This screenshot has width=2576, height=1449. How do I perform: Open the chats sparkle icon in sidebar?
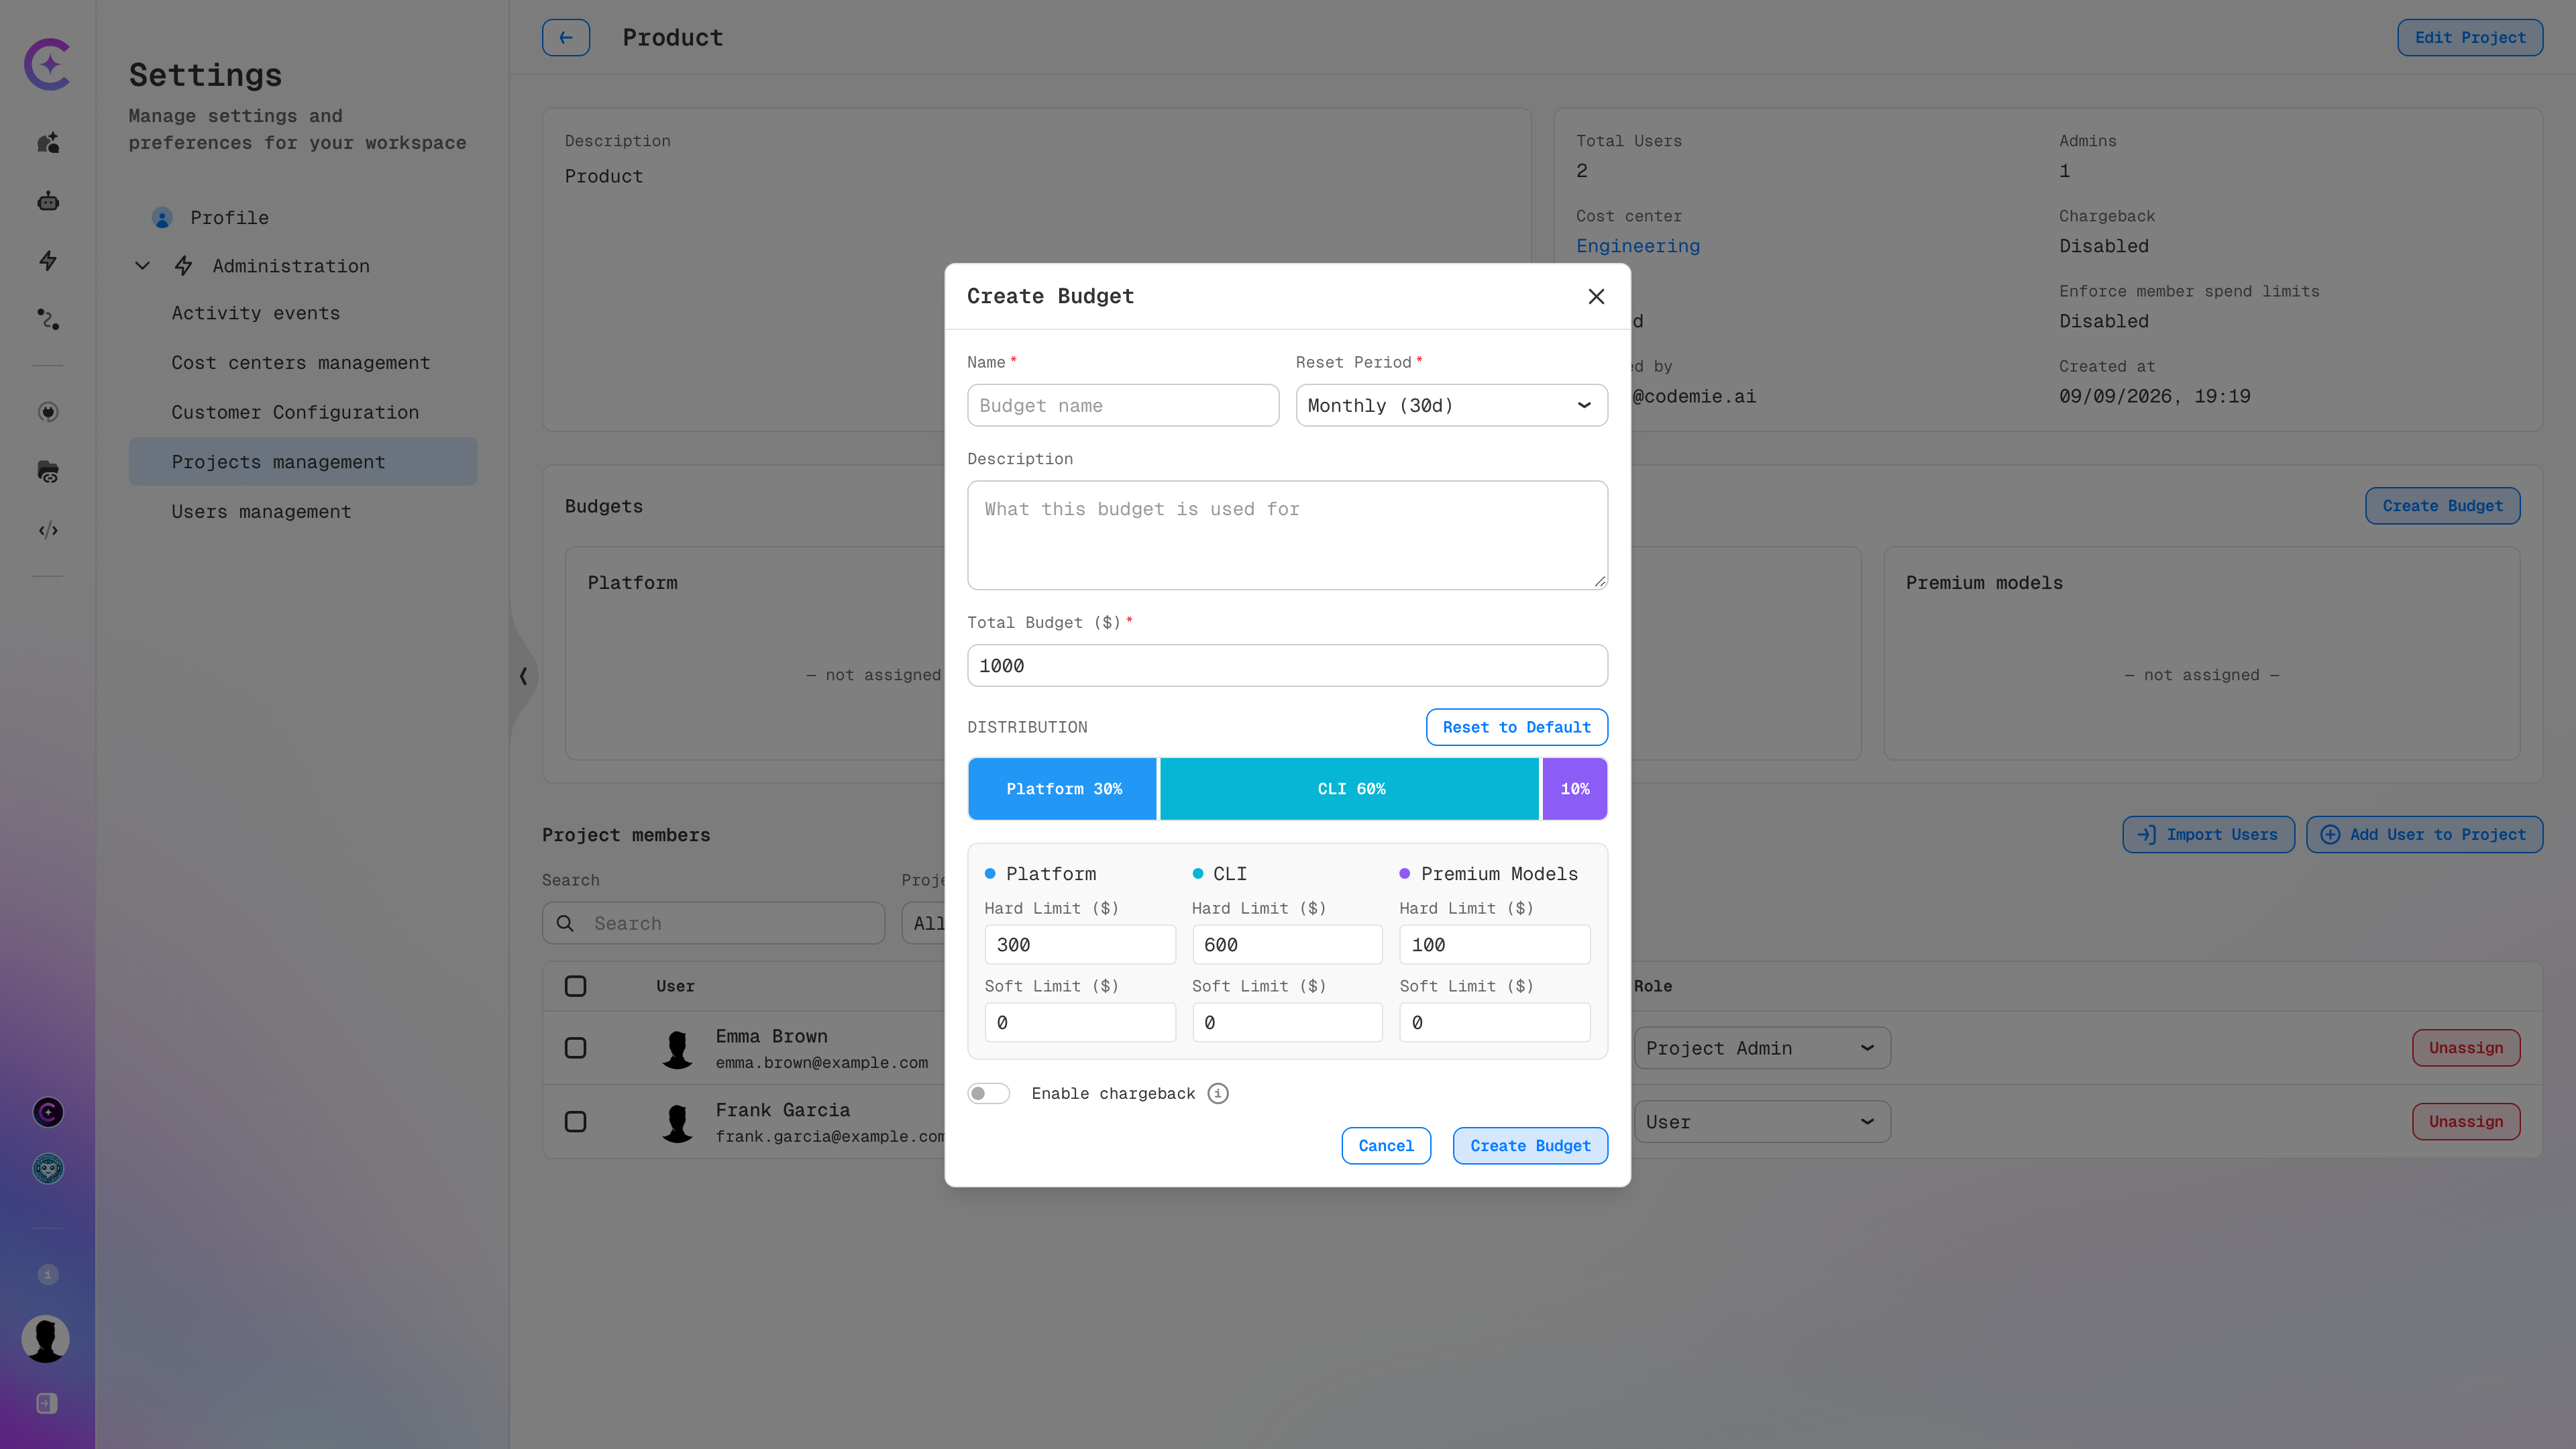click(x=48, y=143)
